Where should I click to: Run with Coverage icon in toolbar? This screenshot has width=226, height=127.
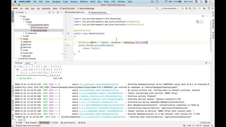190,8
